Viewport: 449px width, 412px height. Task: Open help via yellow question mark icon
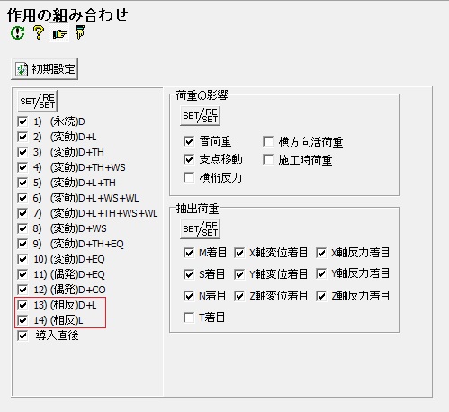coord(39,32)
